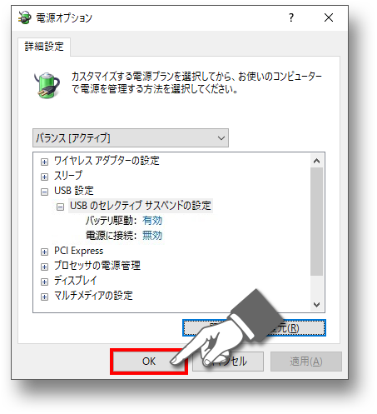Click the 適用(A) button
Viewport: 377px width, 414px height.
pyautogui.click(x=306, y=362)
